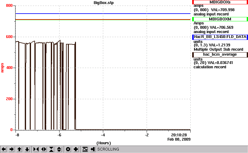This screenshot has width=248, height=153.
Task: Click the BigBox.stp plot title
Action: [x=104, y=3]
